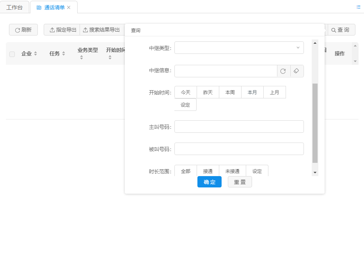
Task: Select 今天 for 开始时间
Action: coord(185,93)
